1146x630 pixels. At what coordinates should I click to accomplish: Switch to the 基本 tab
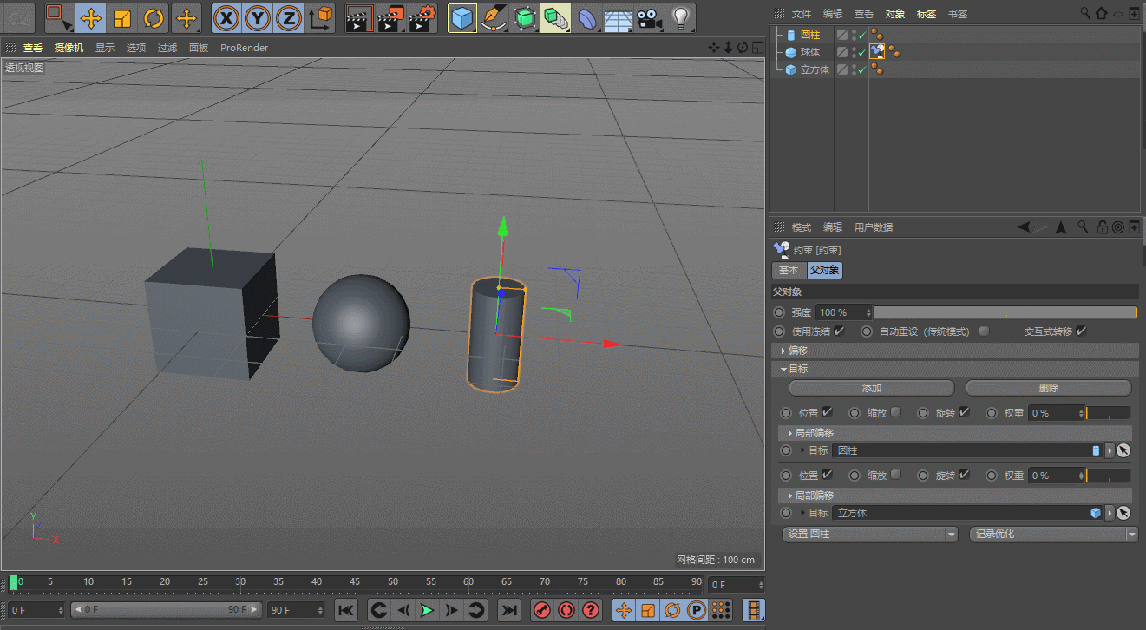[x=788, y=271]
